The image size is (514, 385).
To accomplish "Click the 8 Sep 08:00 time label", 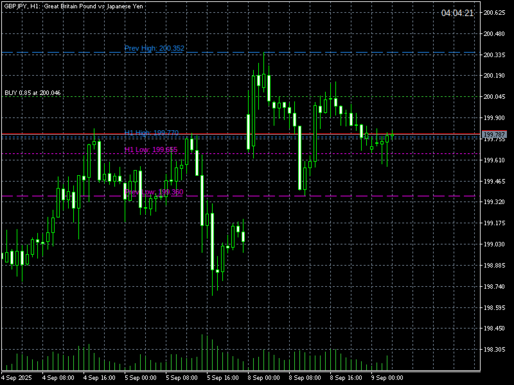I will (305, 378).
